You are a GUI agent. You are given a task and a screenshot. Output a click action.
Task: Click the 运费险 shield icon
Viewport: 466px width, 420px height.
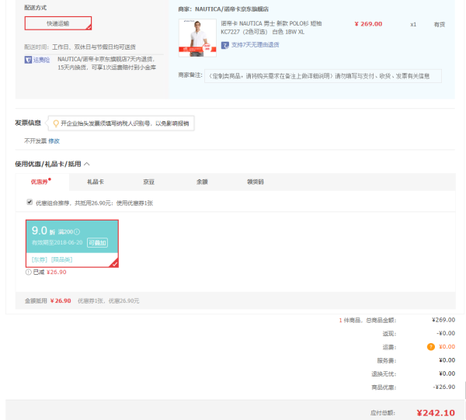point(28,60)
